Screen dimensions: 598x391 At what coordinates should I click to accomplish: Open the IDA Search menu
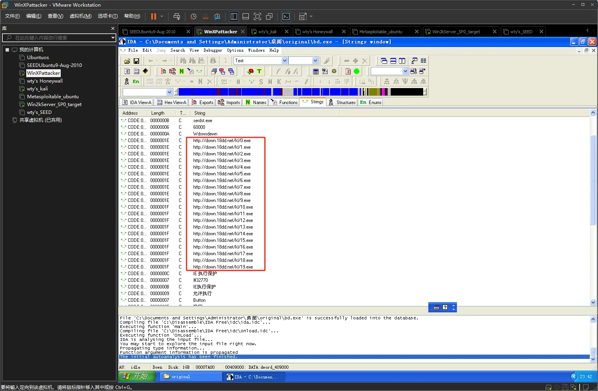178,50
